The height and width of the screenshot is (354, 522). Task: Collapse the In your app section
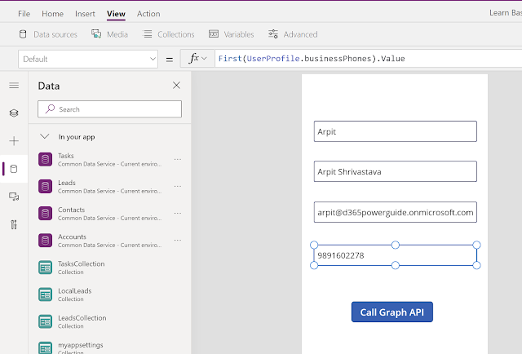(45, 137)
